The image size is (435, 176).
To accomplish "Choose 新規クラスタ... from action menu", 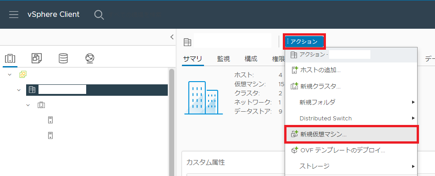I will click(x=351, y=86).
